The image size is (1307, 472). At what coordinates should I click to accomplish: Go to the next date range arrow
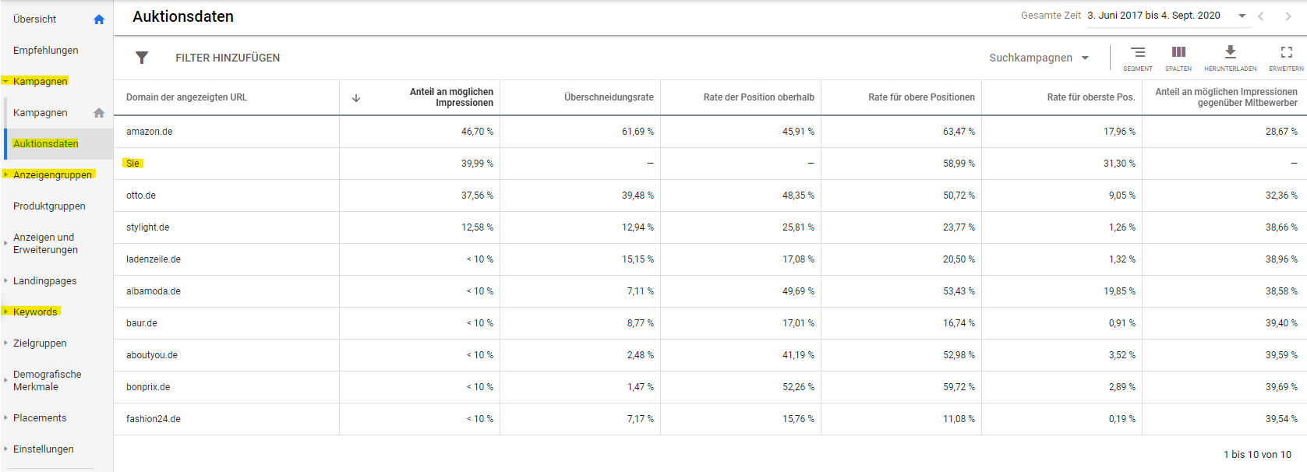coord(1288,16)
